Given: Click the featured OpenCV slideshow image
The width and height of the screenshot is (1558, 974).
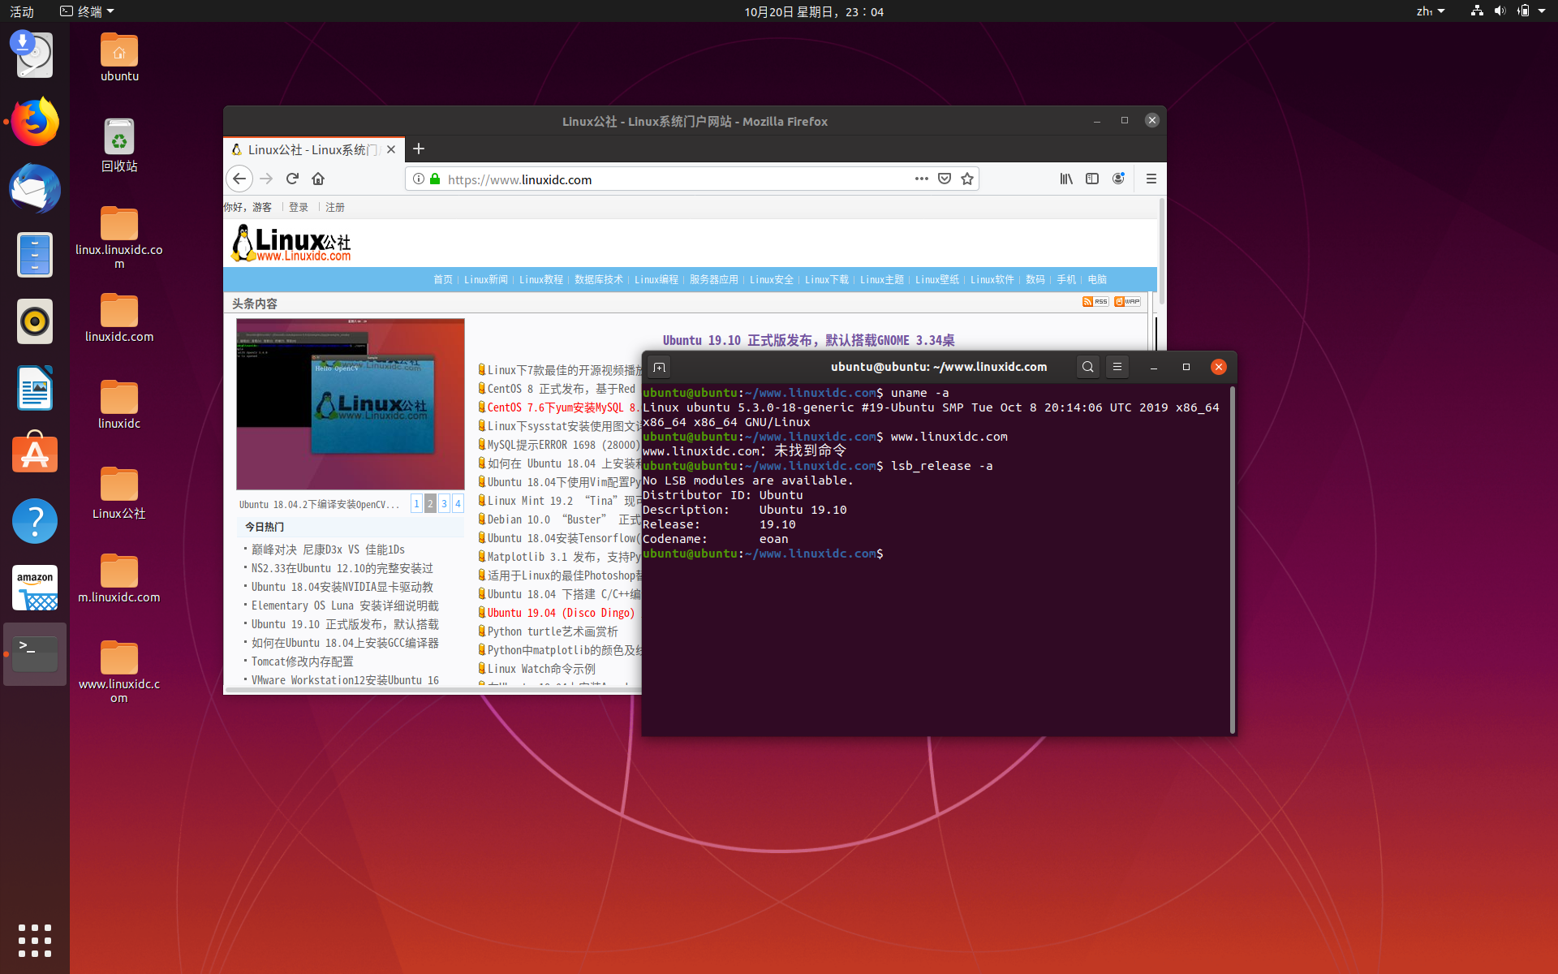Looking at the screenshot, I should pyautogui.click(x=351, y=404).
